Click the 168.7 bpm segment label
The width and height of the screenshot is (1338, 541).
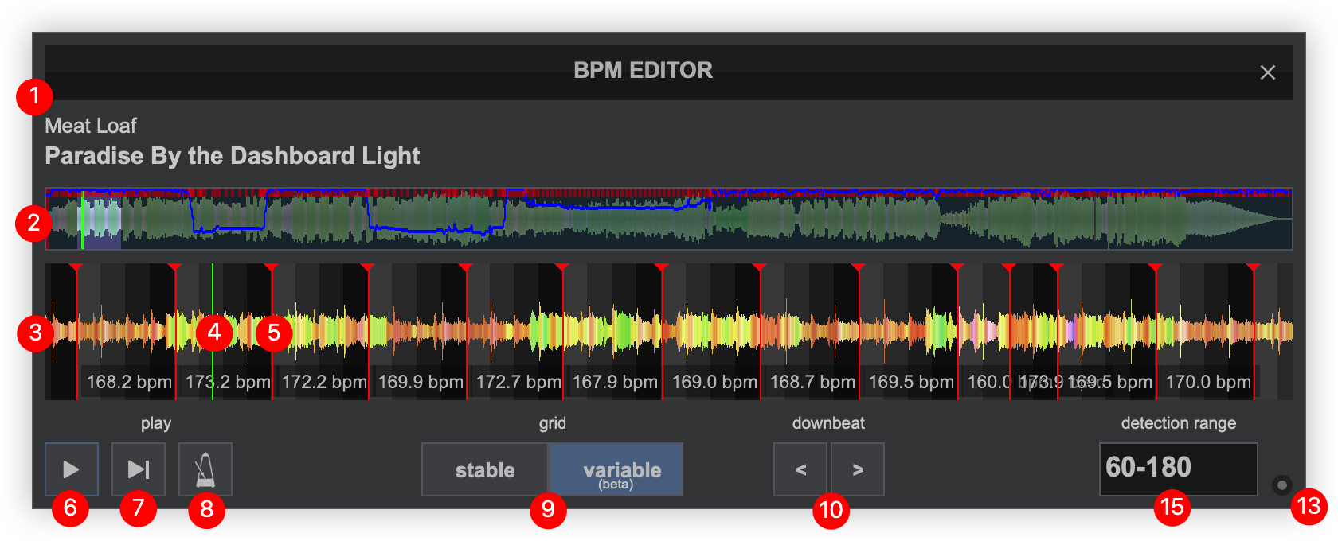pos(812,382)
